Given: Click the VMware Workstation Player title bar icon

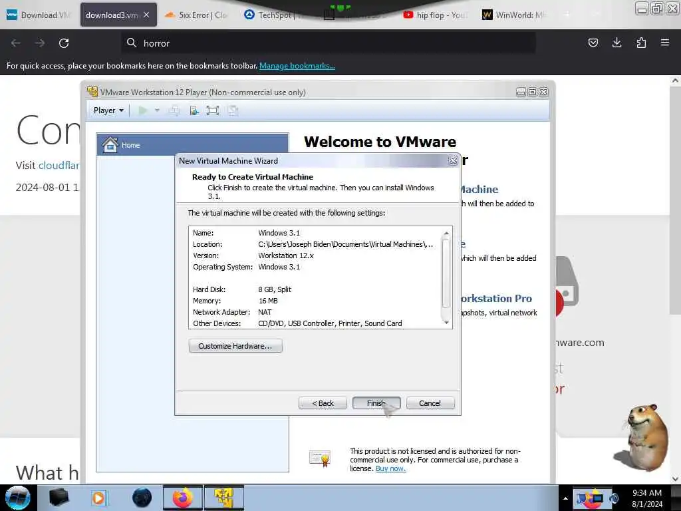Looking at the screenshot, I should (x=92, y=92).
